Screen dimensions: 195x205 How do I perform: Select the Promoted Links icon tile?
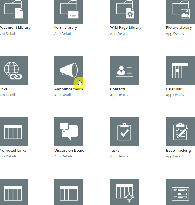[14, 132]
